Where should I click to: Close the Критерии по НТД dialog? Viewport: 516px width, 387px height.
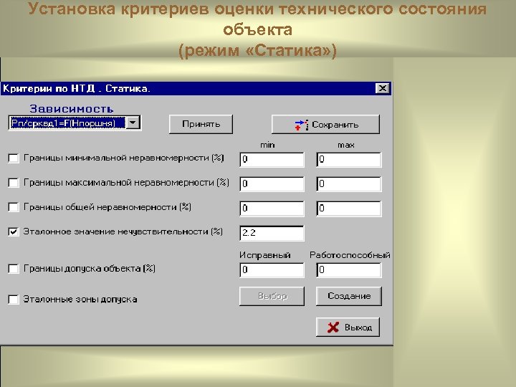click(383, 89)
